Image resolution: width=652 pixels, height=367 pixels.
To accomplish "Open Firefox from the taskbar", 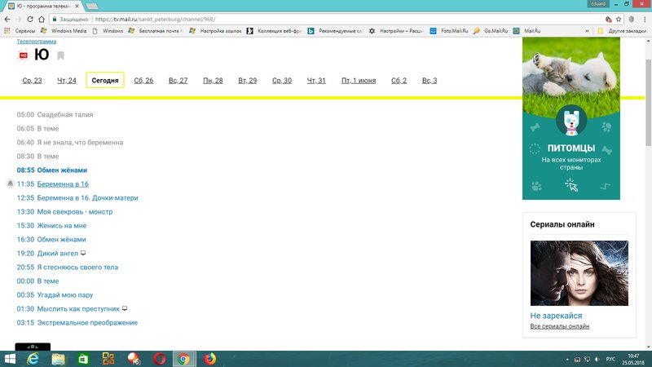I will click(x=209, y=359).
